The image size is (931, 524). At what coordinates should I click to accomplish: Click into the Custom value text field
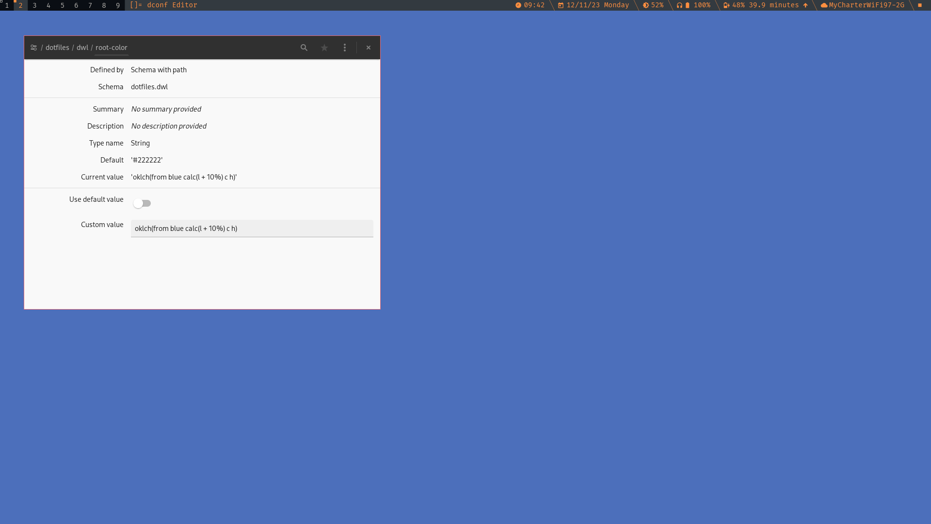[x=252, y=229]
